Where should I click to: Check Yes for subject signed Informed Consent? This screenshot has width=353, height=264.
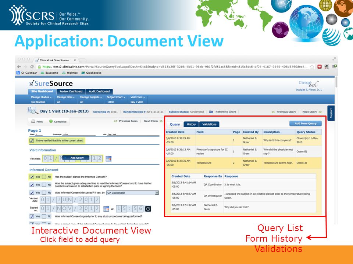pos(32,177)
